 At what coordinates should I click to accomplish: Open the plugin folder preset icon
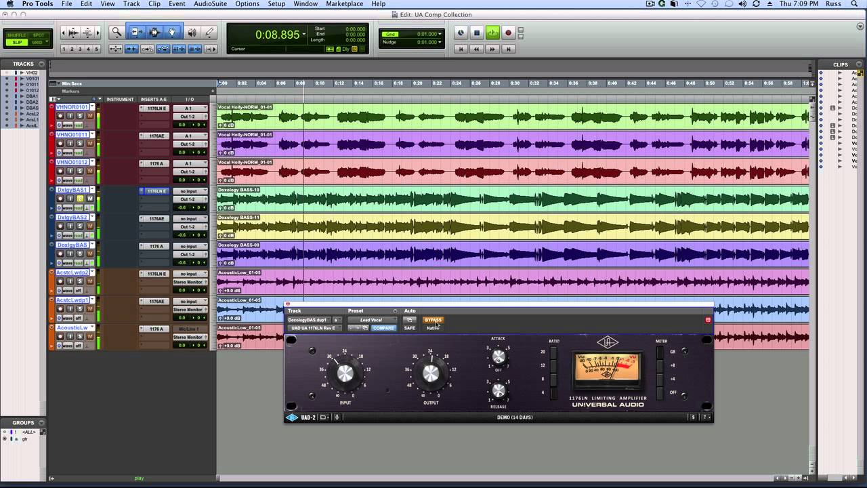click(324, 418)
